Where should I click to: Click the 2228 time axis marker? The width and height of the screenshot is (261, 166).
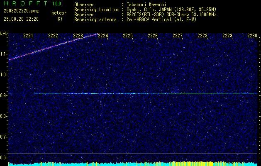tap(202, 36)
